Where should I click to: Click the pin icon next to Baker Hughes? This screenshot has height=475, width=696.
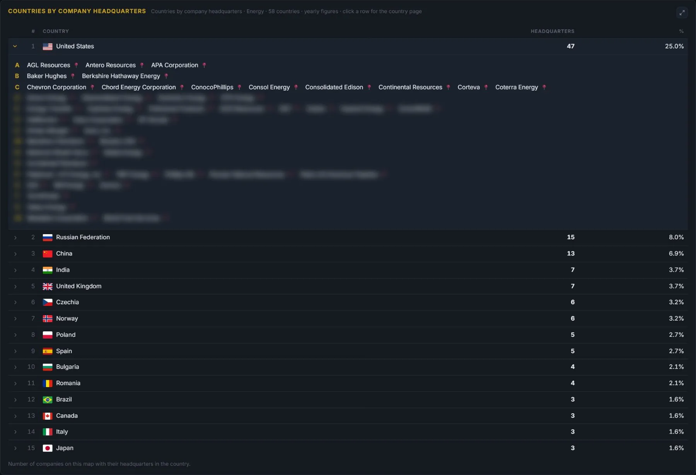point(73,76)
